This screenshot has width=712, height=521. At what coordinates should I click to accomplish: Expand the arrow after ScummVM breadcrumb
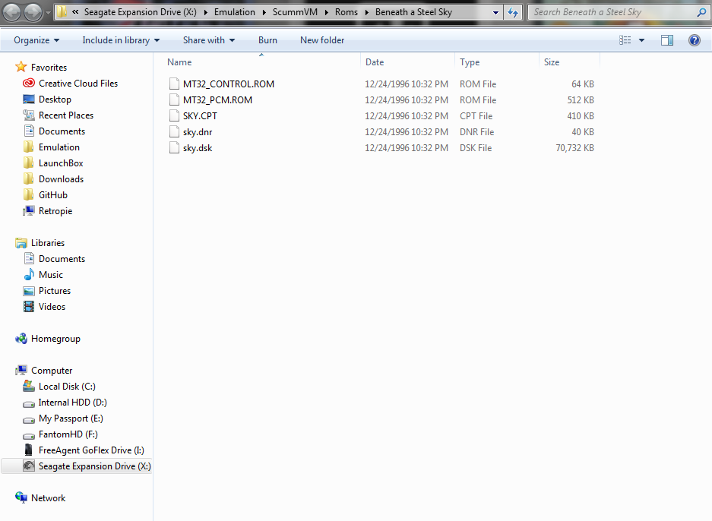coord(326,12)
